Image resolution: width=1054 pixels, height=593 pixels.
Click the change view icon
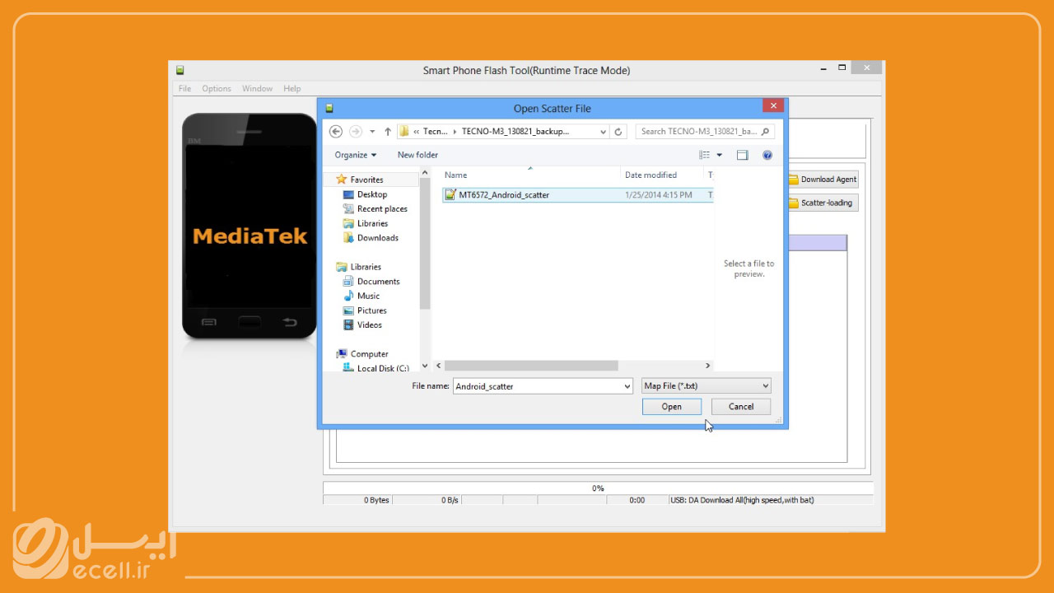click(705, 155)
